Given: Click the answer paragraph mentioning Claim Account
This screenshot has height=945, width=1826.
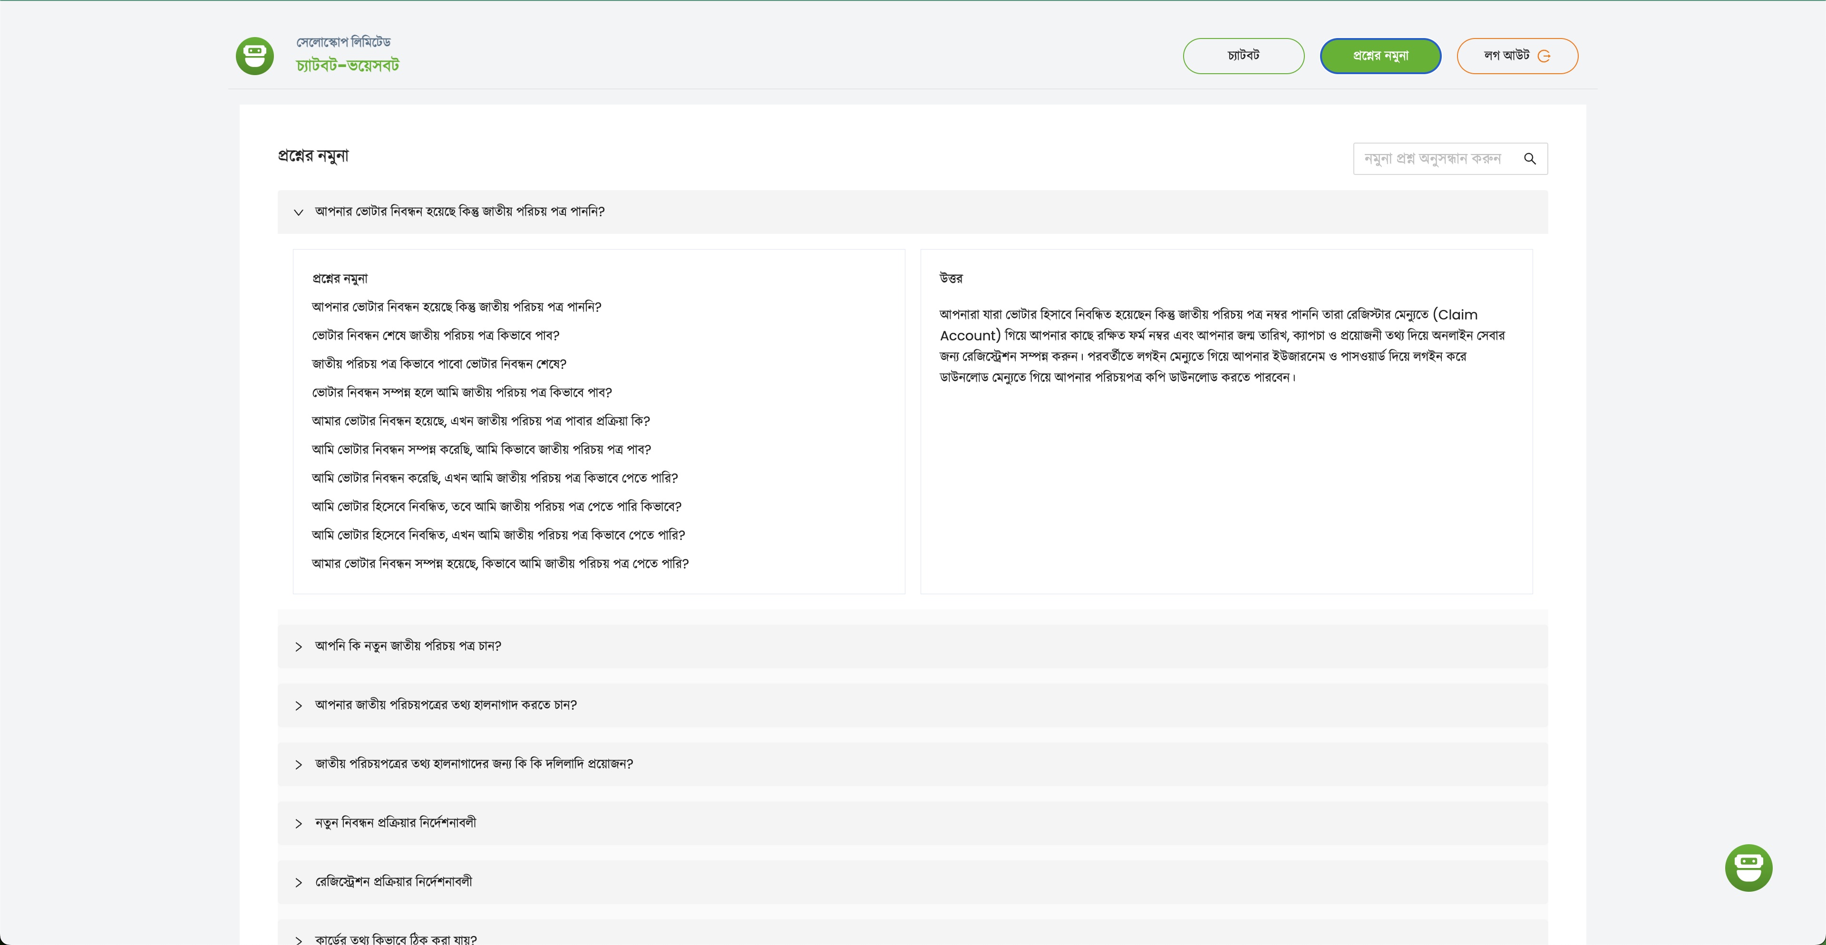Looking at the screenshot, I should (x=1222, y=346).
